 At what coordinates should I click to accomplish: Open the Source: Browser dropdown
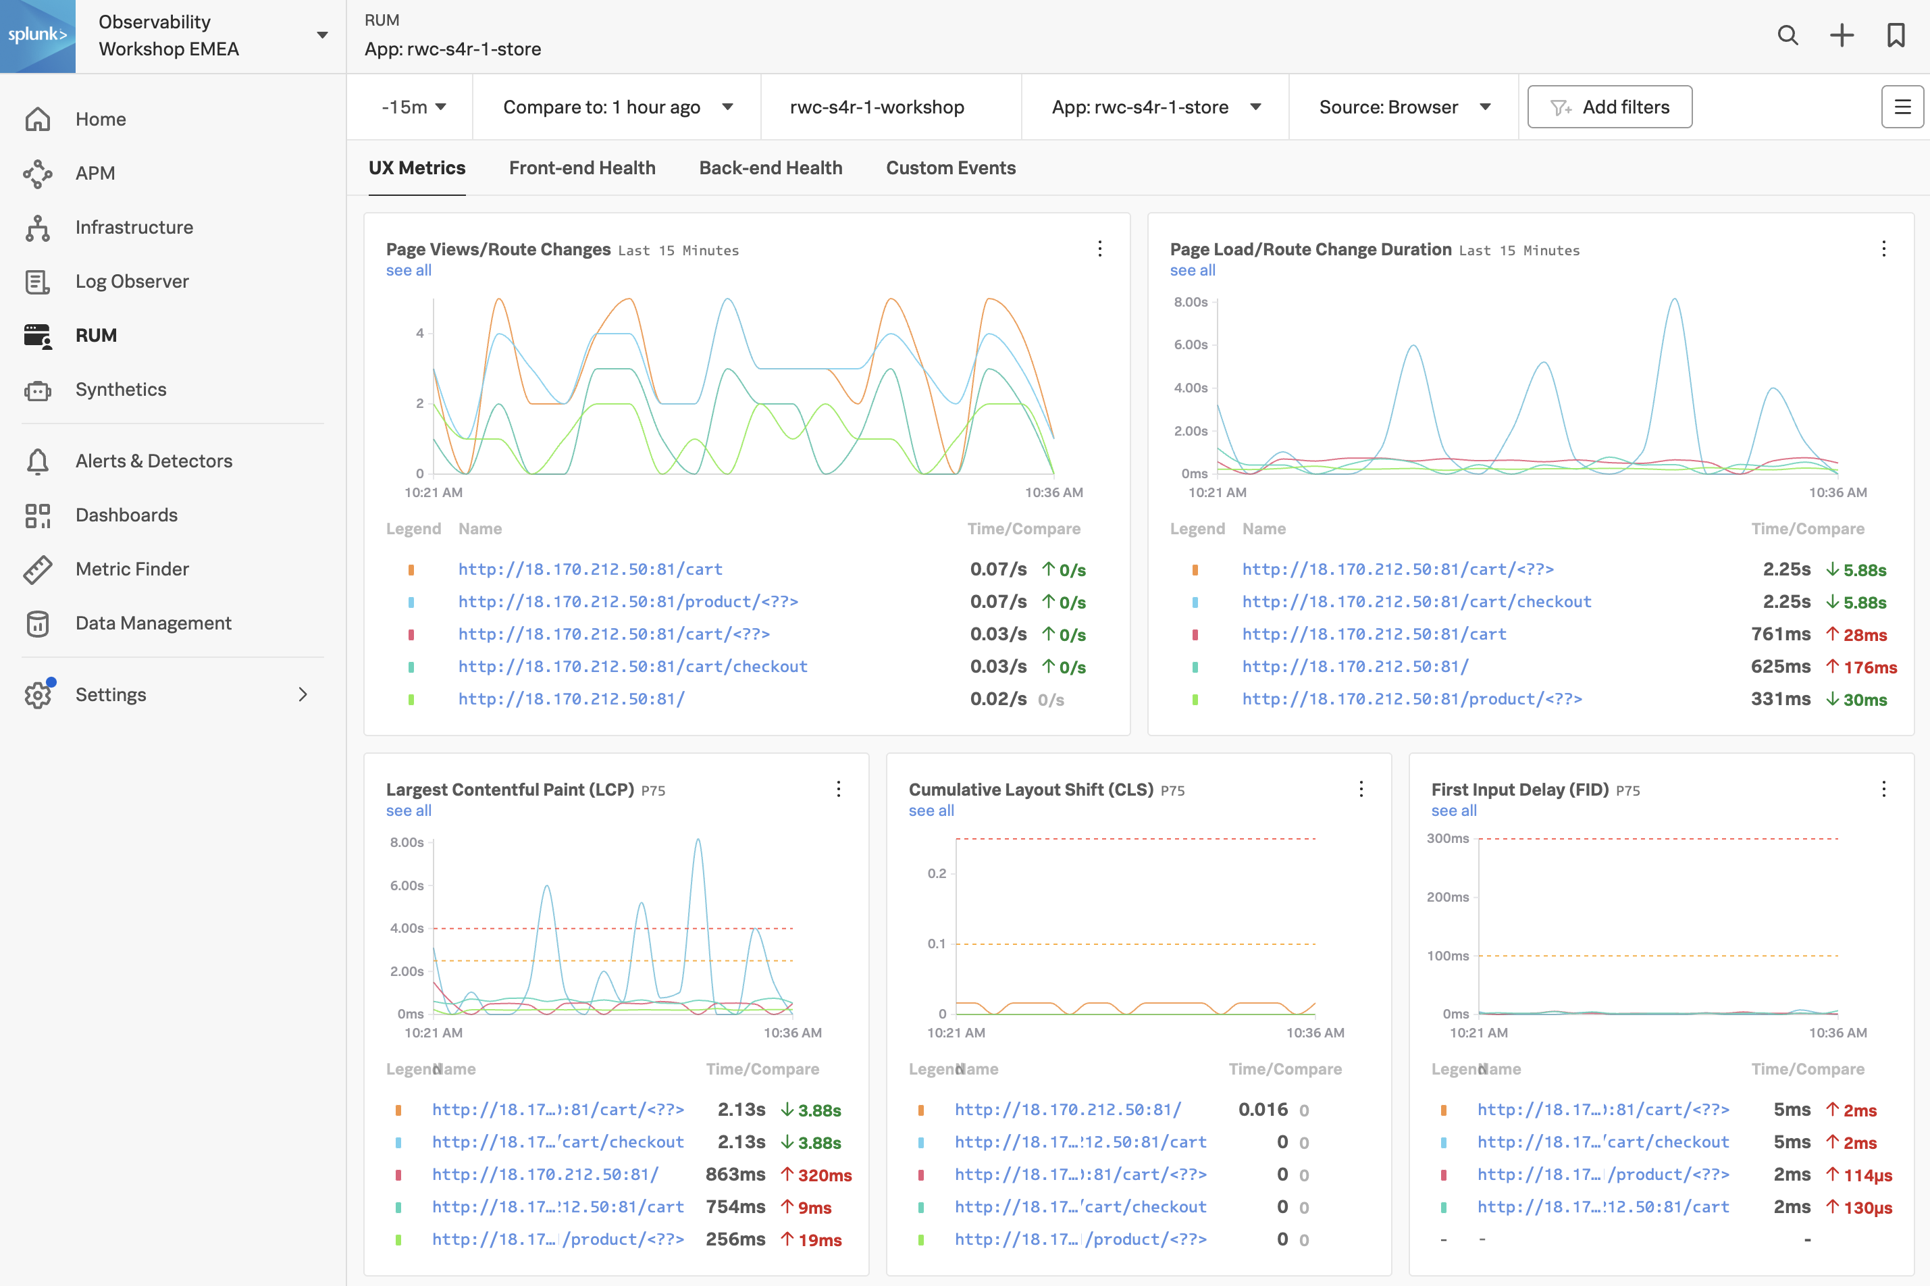1404,107
